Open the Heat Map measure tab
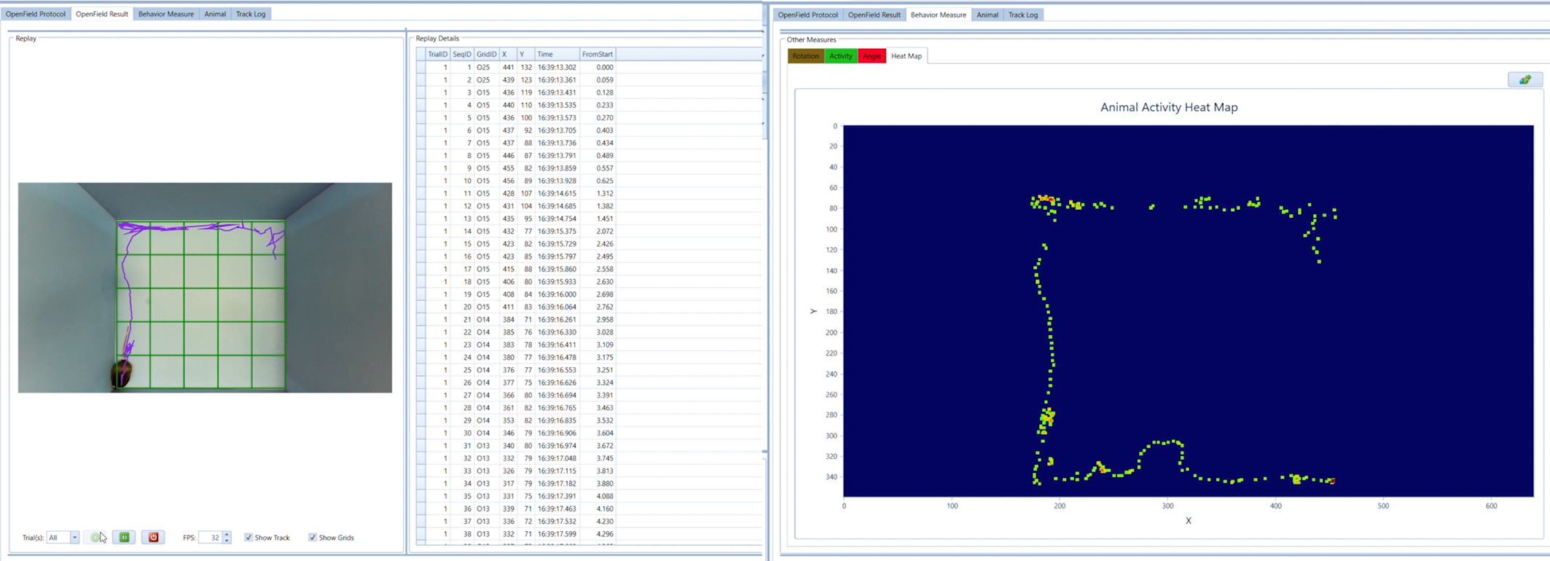The image size is (1550, 561). pyautogui.click(x=906, y=56)
